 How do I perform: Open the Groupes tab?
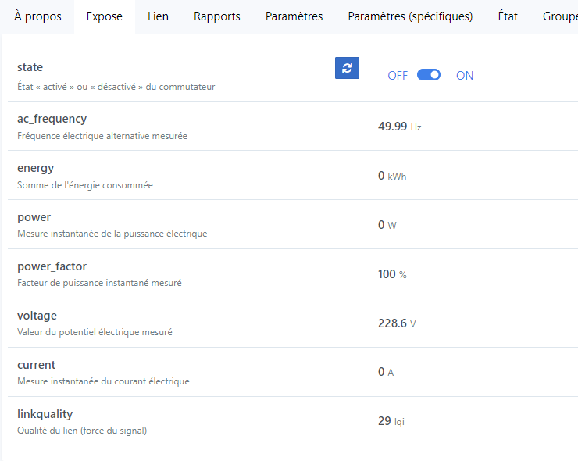pos(559,16)
